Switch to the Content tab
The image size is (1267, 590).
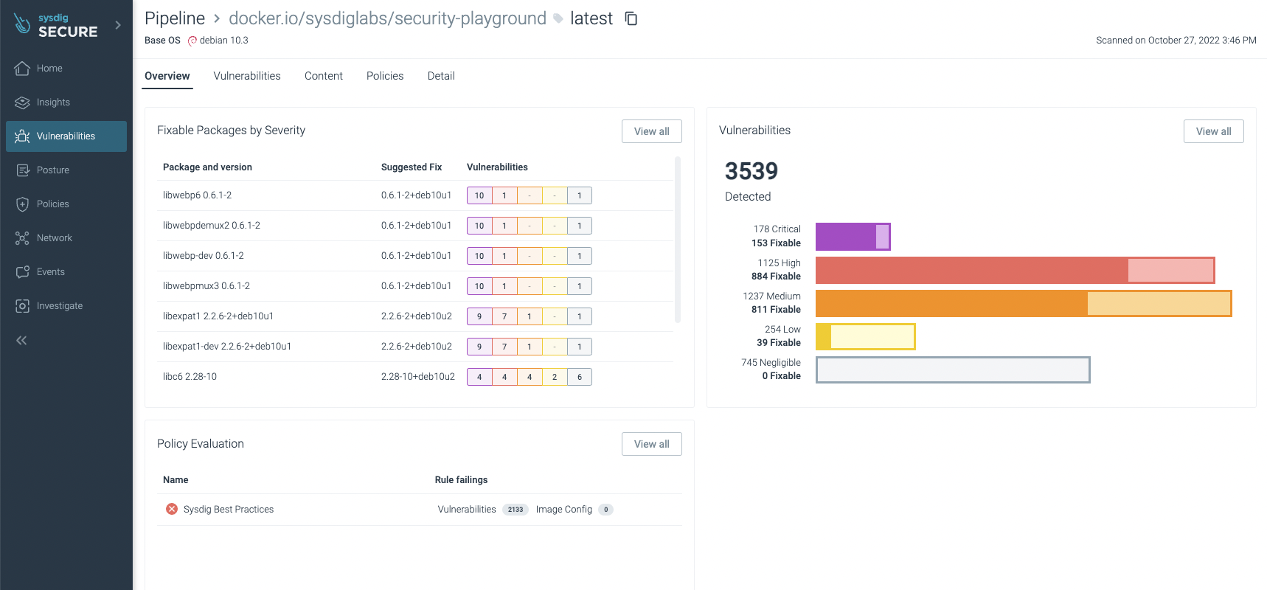point(324,76)
